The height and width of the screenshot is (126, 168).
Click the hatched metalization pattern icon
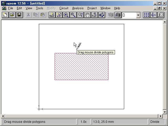111,15
